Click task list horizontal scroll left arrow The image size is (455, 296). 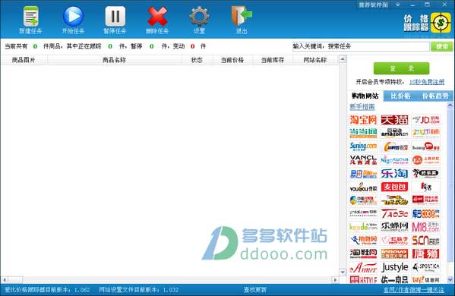point(5,280)
